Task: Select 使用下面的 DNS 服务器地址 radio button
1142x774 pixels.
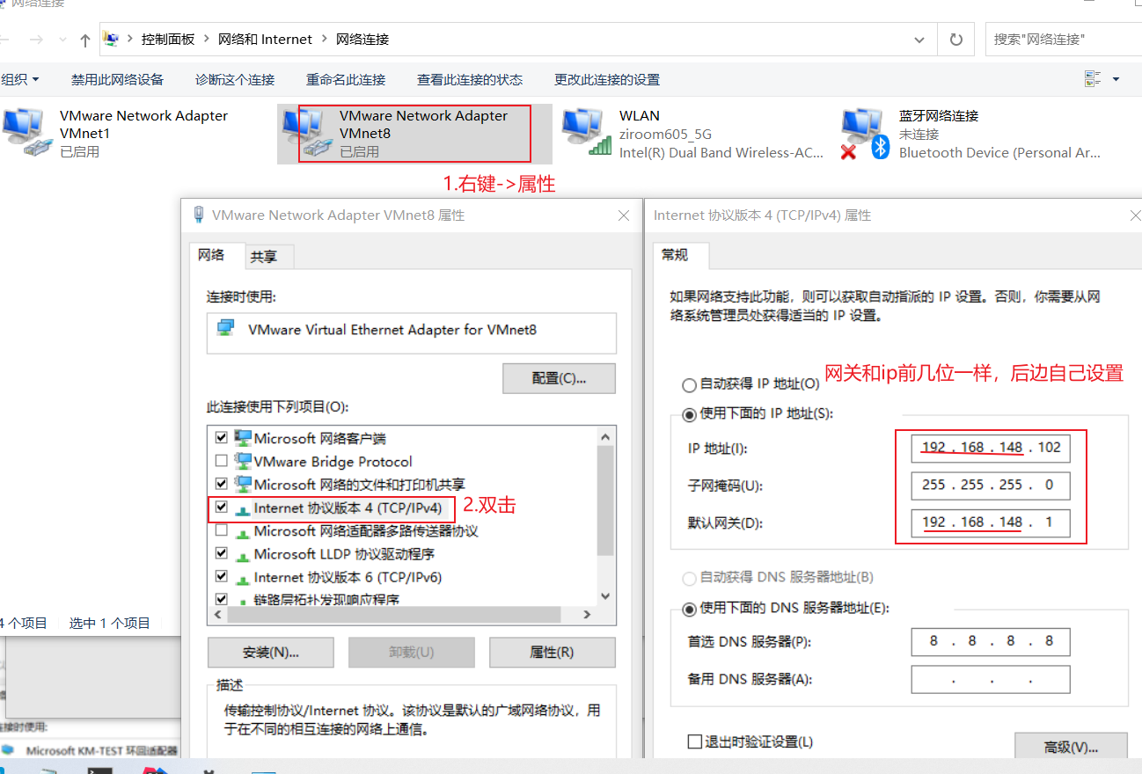Action: click(690, 609)
